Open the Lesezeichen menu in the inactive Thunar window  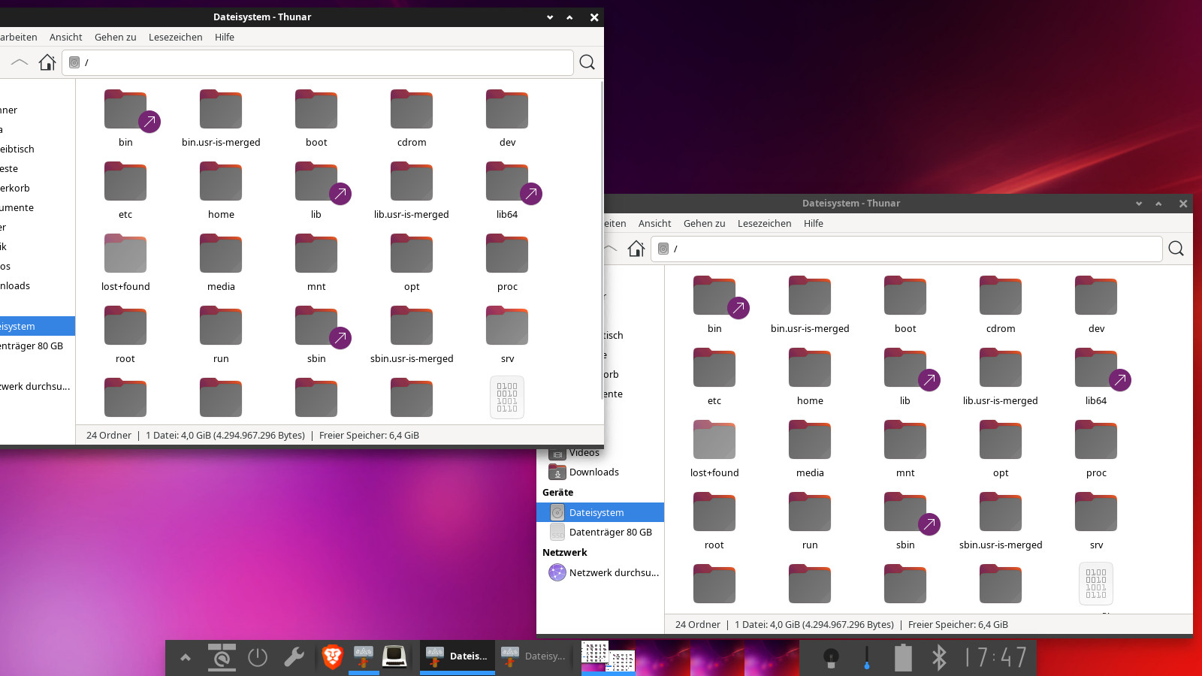pos(764,224)
